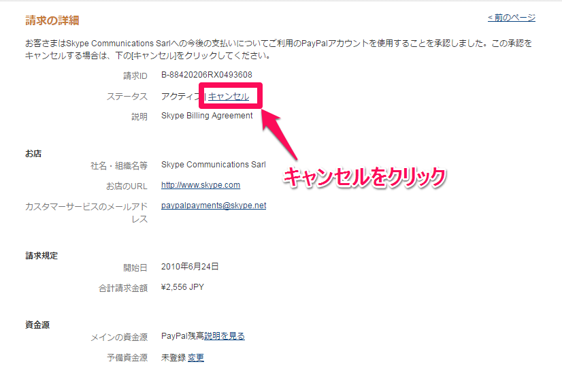The image size is (562, 377).
Task: Click the 予備資金源 label
Action: click(127, 358)
